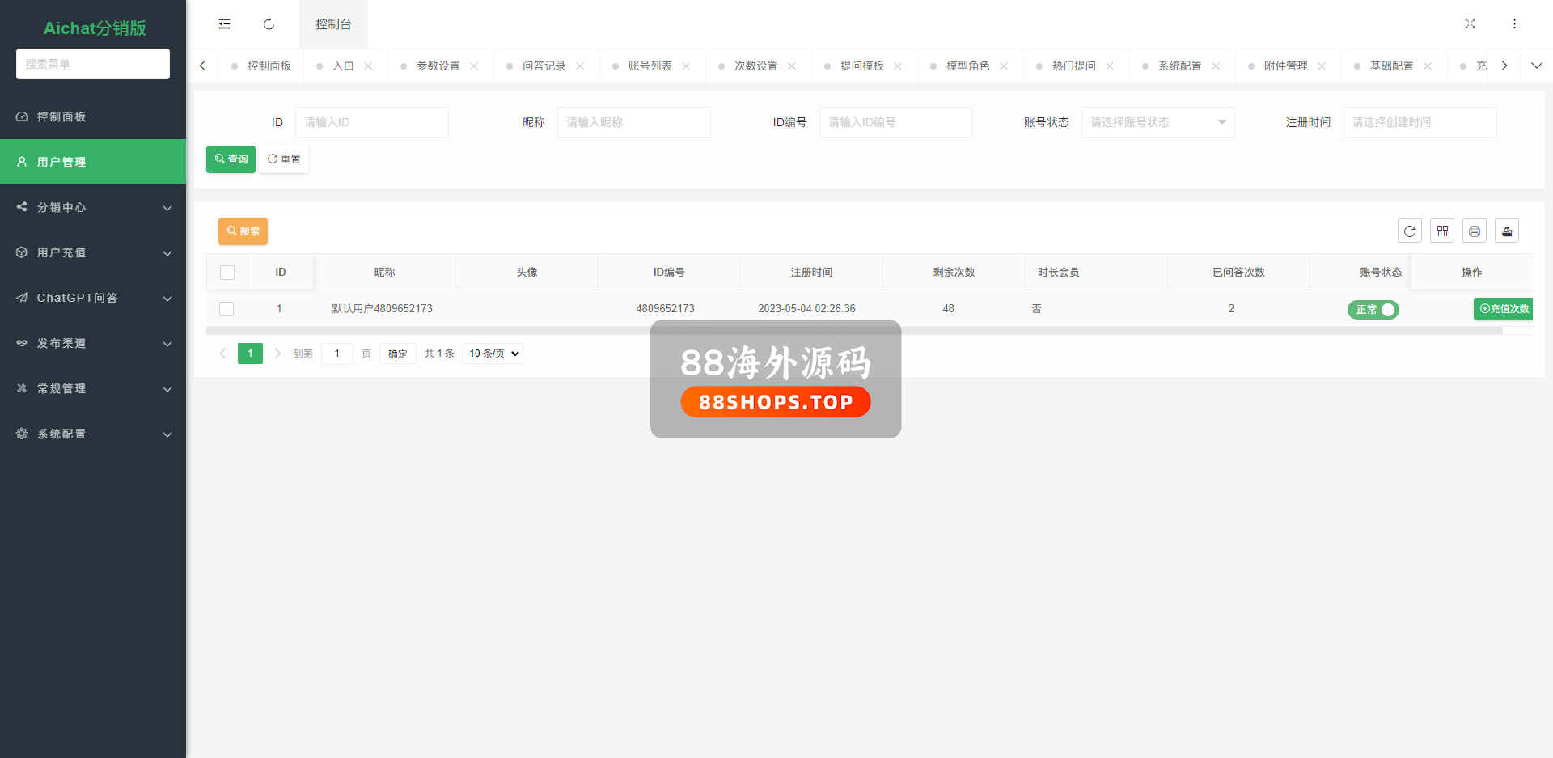Print the table using the printer icon

pyautogui.click(x=1475, y=231)
